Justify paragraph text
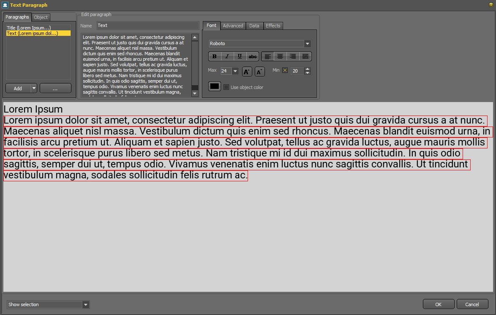Image resolution: width=496 pixels, height=315 pixels. (305, 57)
